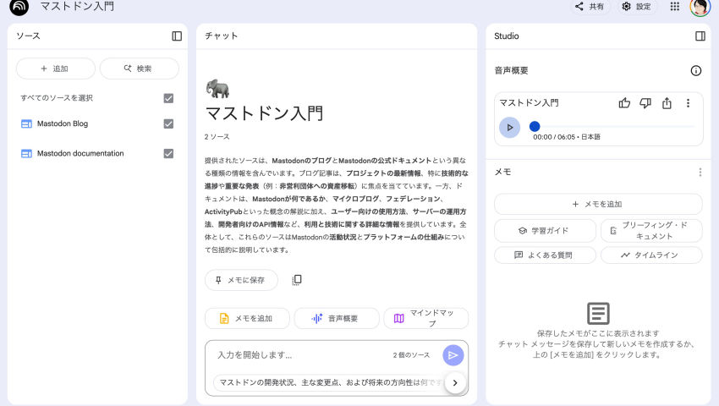Image resolution: width=719 pixels, height=406 pixels.
Task: Uncheck the Mastodon Blog source checkbox
Action: point(168,123)
